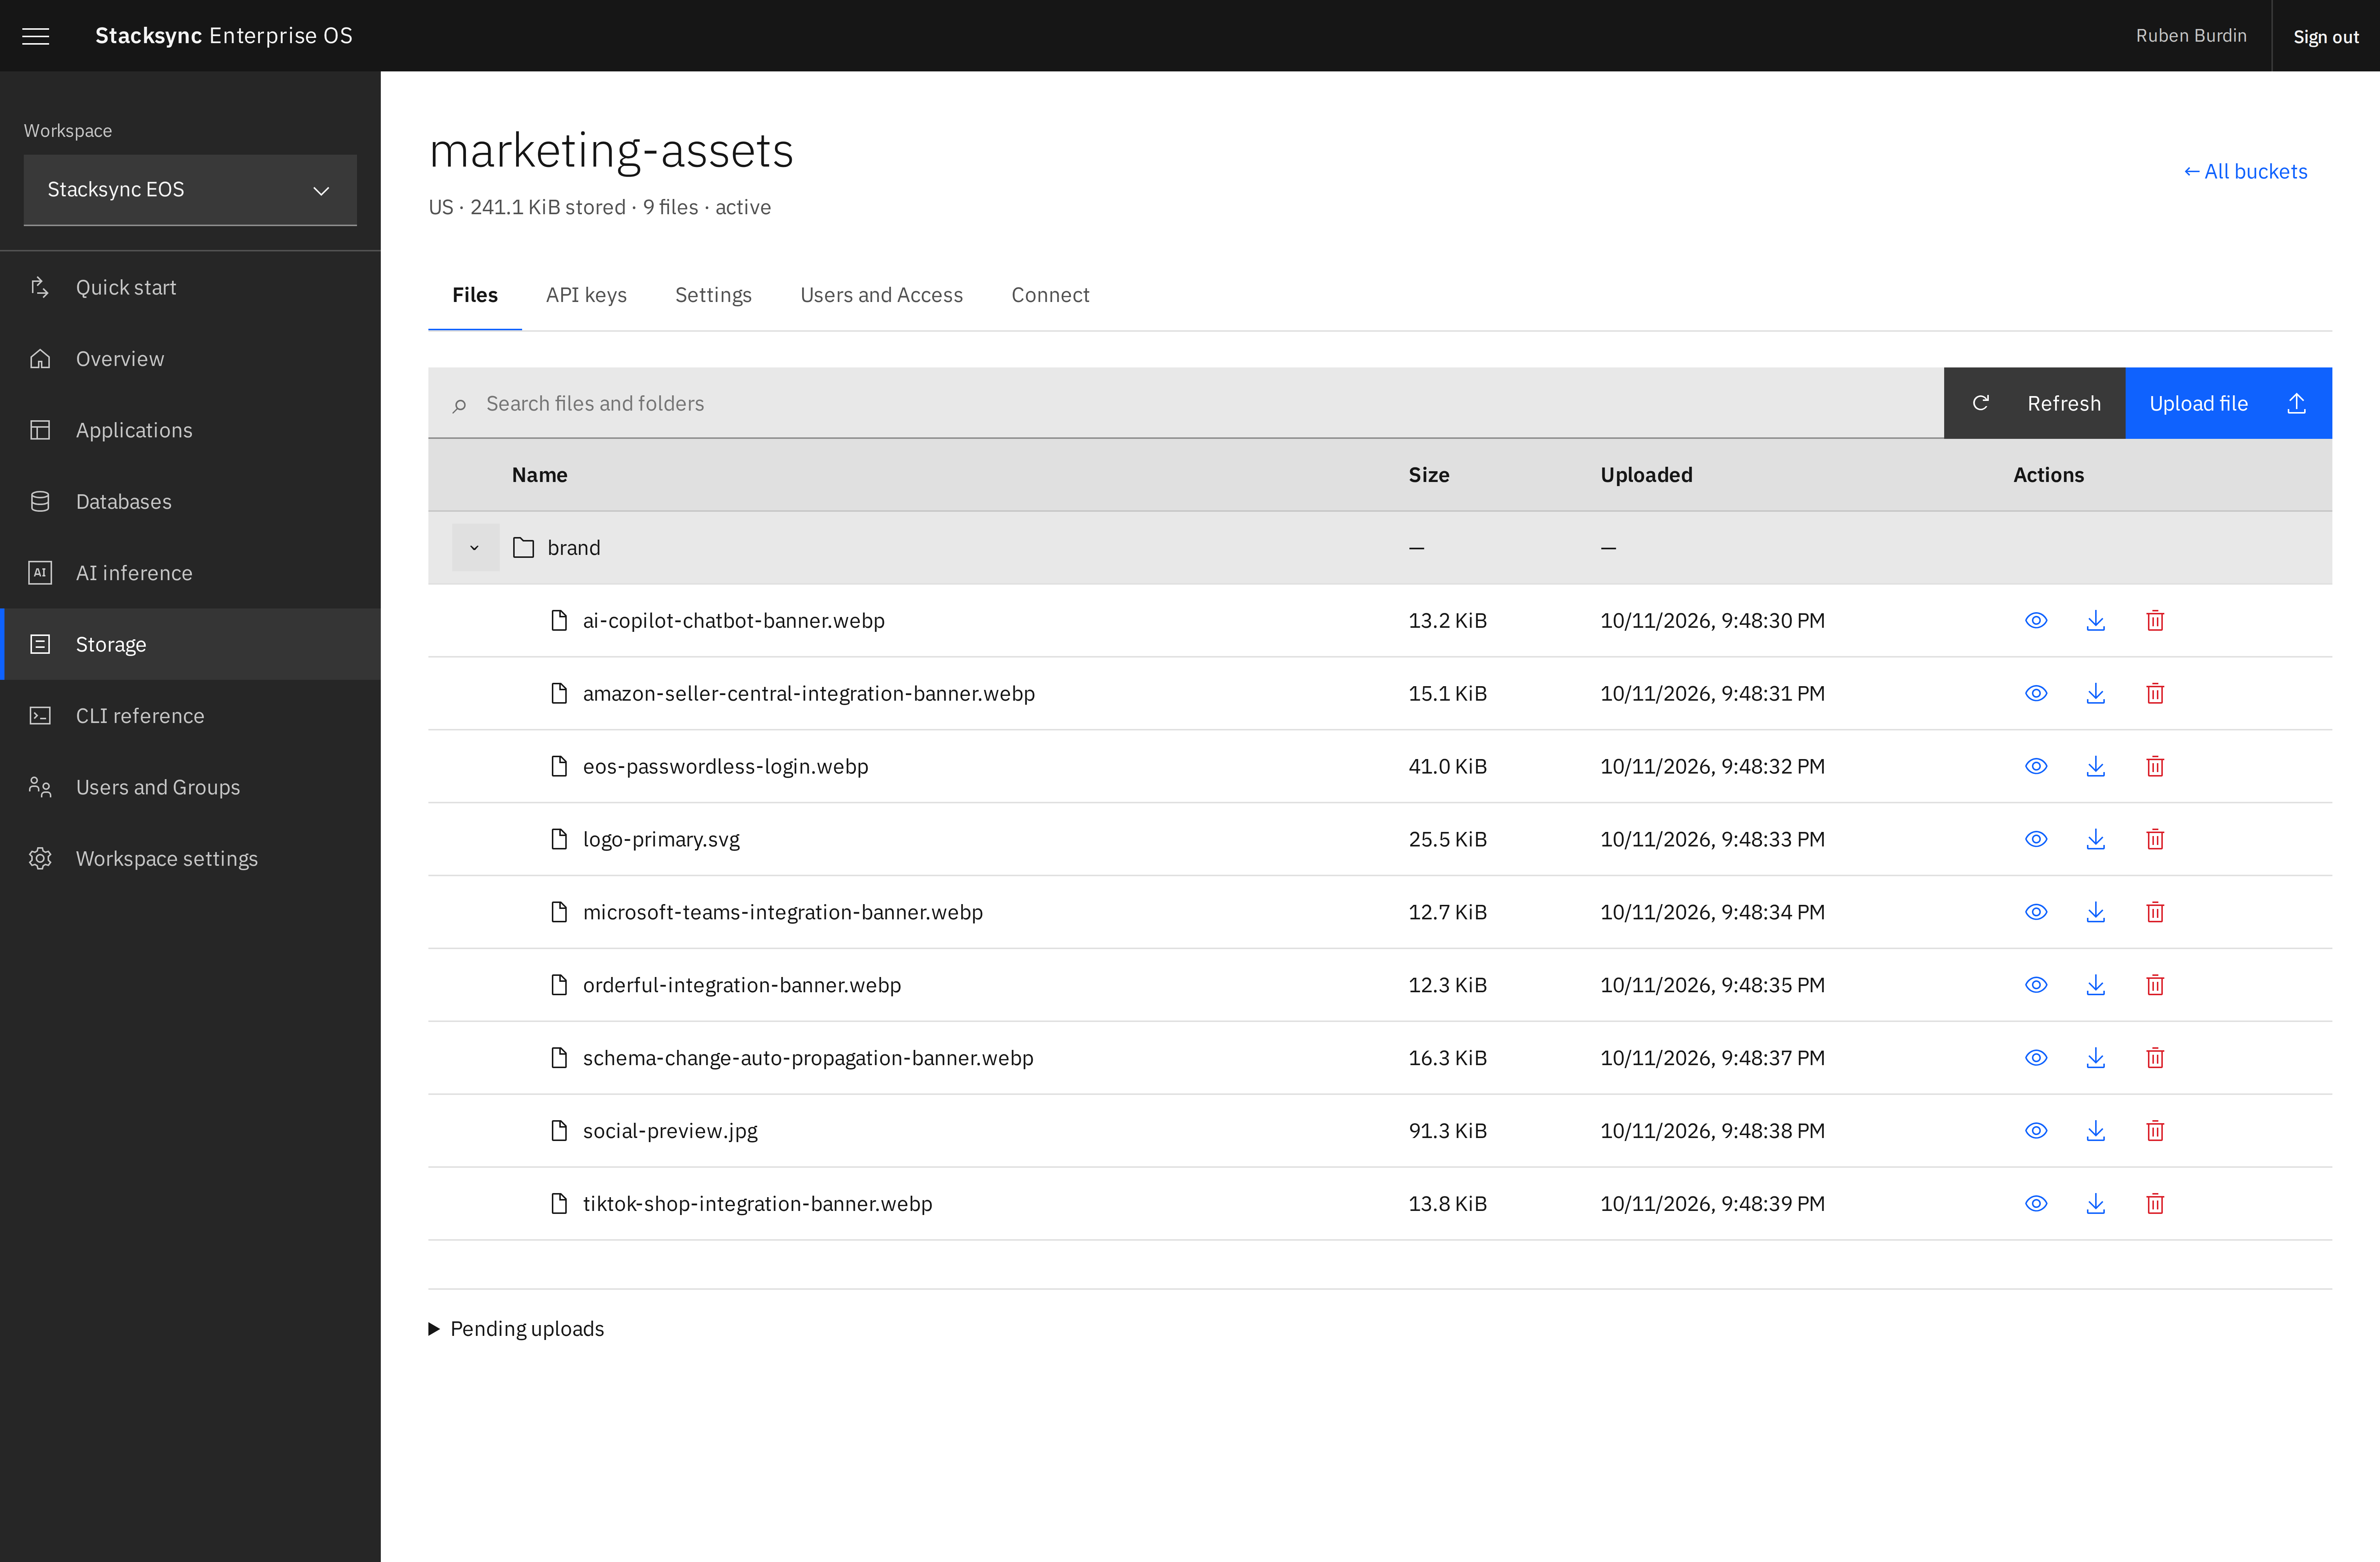Viewport: 2380px width, 1562px height.
Task: Select the Connect tab
Action: tap(1050, 295)
